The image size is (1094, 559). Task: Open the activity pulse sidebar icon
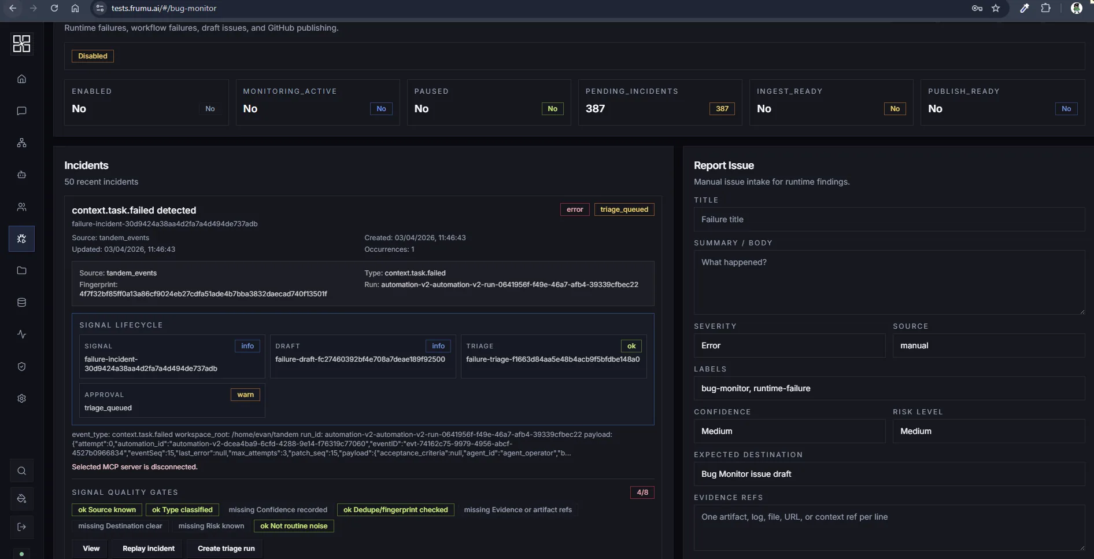tap(21, 334)
